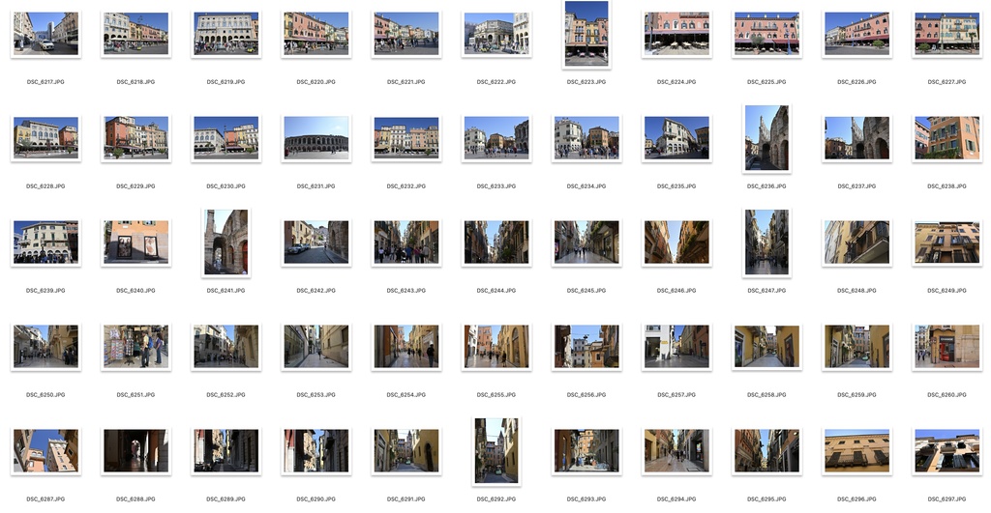The height and width of the screenshot is (513, 991).
Task: Select the DSC_6244.JPG thumbnail
Action: coord(496,242)
